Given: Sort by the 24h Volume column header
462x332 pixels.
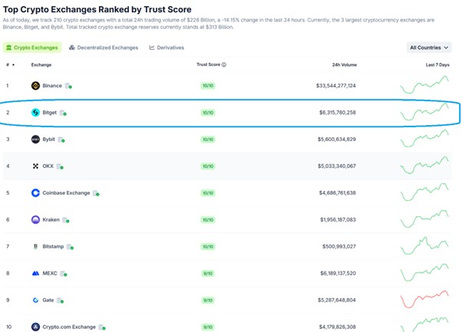Looking at the screenshot, I should click(345, 64).
